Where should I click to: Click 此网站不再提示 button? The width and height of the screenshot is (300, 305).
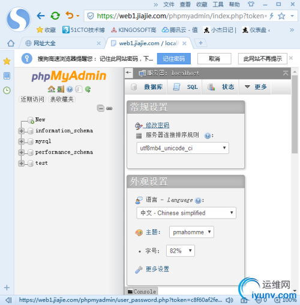[263, 59]
